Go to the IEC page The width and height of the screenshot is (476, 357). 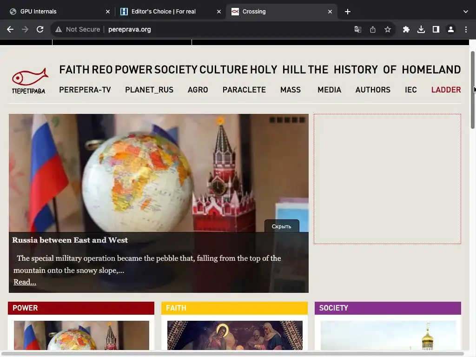point(411,90)
